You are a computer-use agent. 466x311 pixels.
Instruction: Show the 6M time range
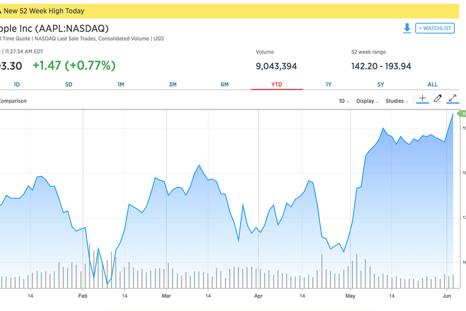pos(225,84)
